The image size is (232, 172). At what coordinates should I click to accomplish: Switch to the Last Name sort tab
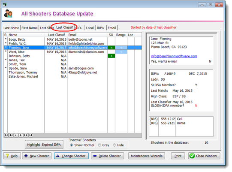point(11,28)
